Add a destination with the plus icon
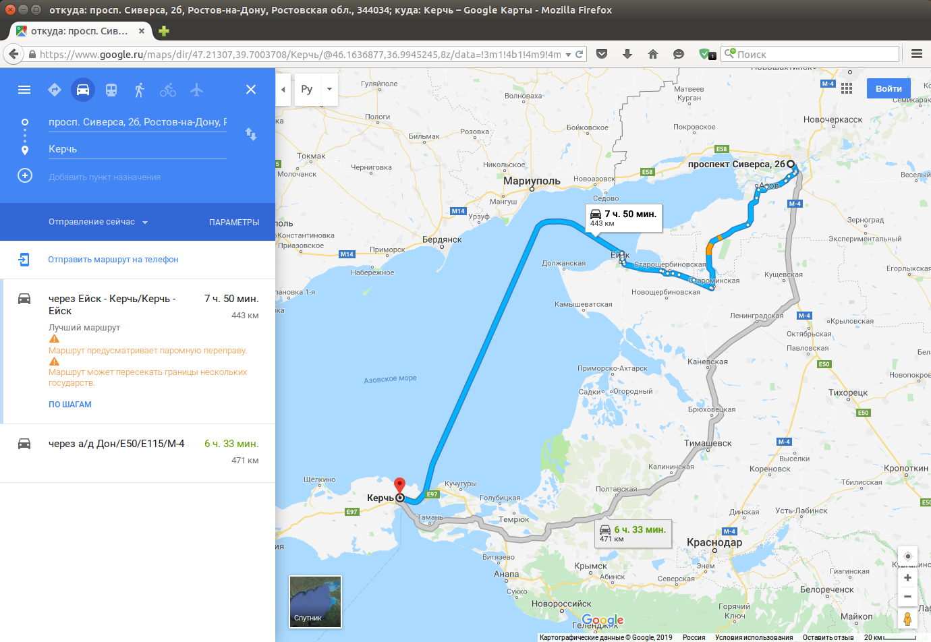The image size is (931, 642). pyautogui.click(x=25, y=176)
